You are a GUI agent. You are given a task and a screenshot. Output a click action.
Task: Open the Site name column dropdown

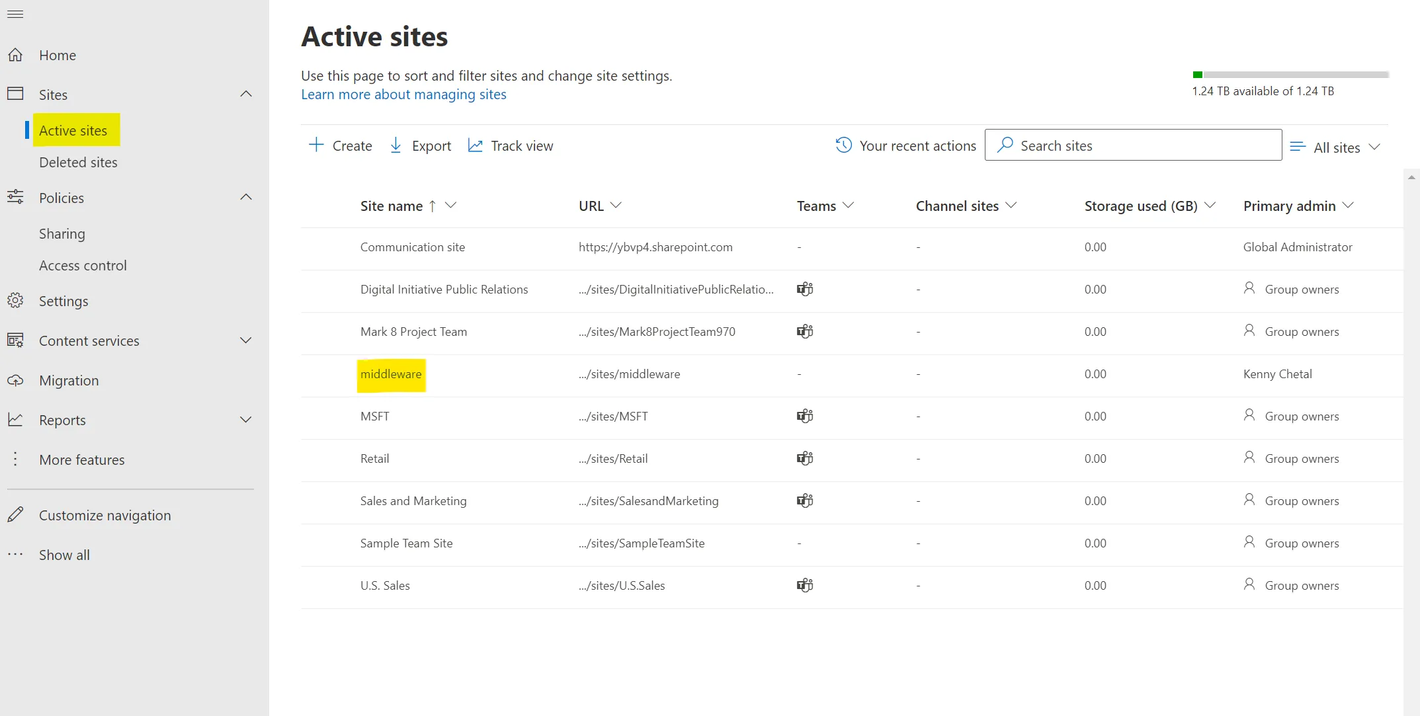(451, 206)
